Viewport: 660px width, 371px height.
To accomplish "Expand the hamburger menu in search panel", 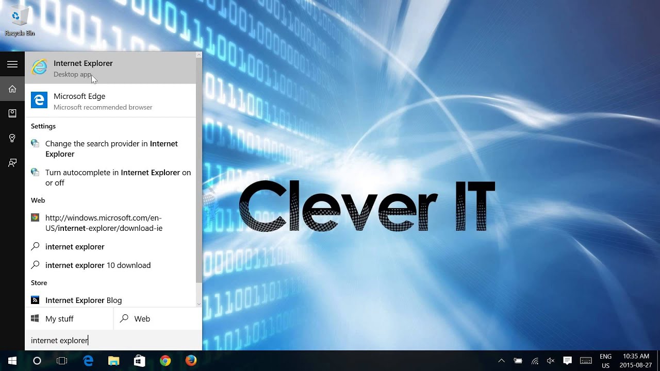I will [12, 64].
